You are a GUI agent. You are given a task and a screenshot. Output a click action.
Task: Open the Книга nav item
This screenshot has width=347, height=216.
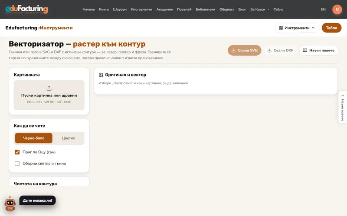tap(104, 9)
